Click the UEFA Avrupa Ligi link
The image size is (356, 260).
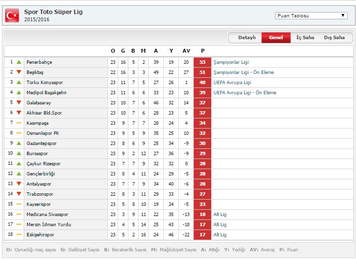coord(232,83)
